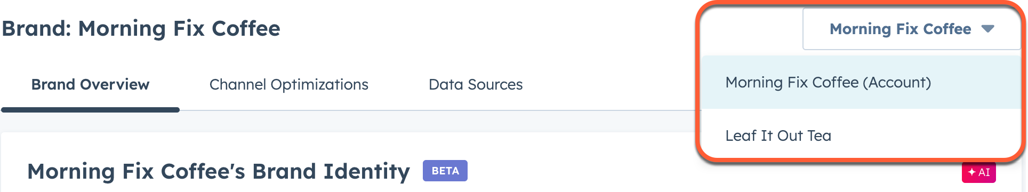Click the word Brand: in the page title

point(36,28)
